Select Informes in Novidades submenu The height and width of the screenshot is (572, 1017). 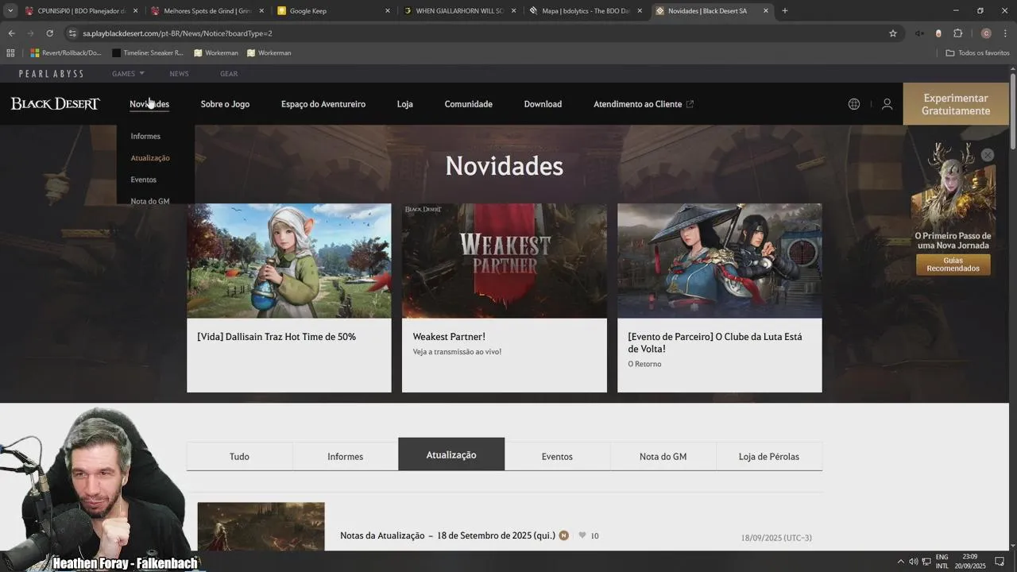(x=145, y=137)
